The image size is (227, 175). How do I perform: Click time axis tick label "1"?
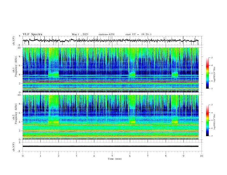click(40, 156)
